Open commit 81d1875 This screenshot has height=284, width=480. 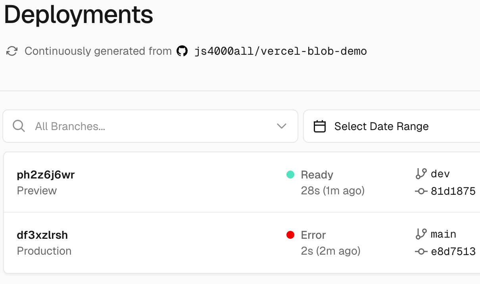453,191
